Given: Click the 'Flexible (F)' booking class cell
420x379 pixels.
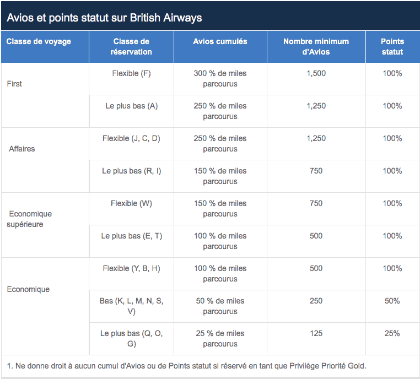Looking at the screenshot, I should tap(131, 73).
